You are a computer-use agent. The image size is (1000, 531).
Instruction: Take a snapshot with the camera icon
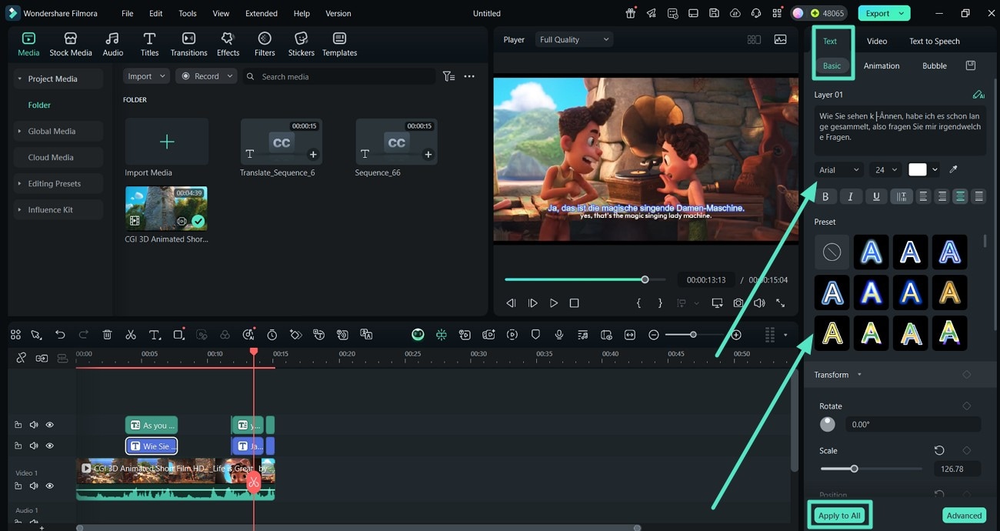[x=738, y=303]
